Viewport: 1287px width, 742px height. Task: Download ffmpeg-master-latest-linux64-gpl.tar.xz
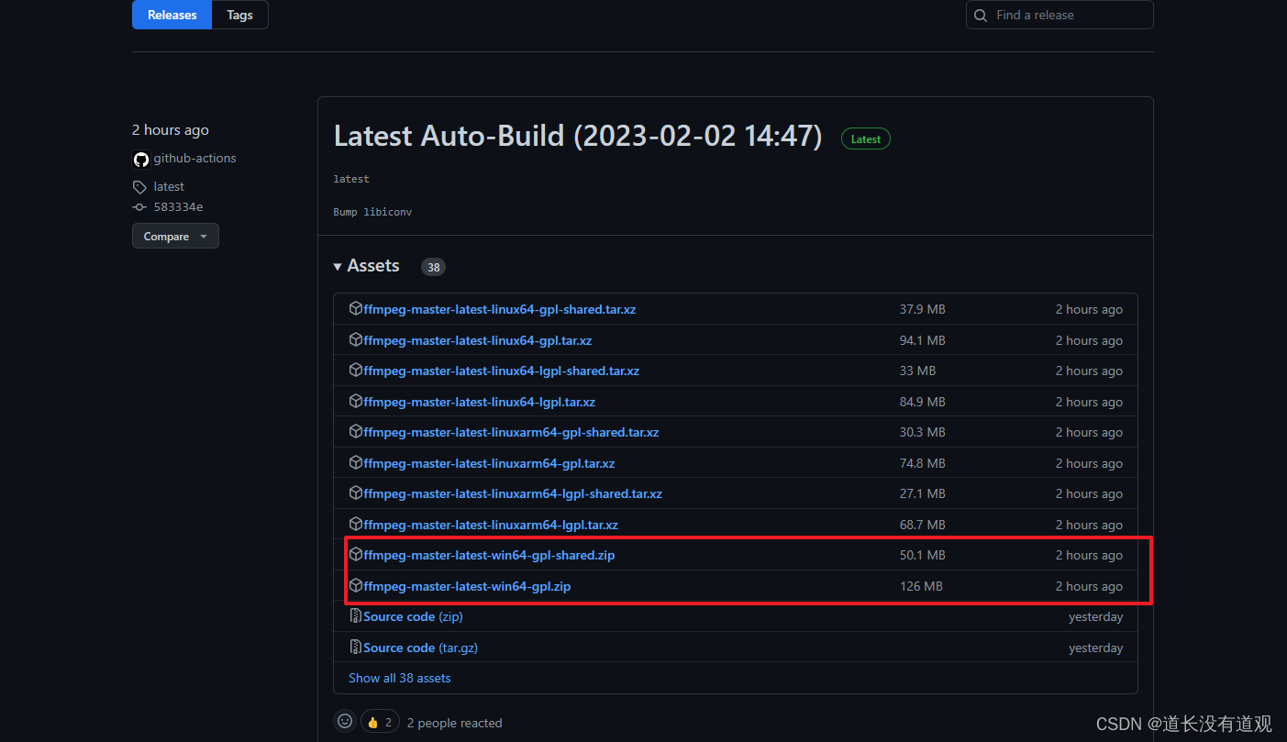pos(478,340)
